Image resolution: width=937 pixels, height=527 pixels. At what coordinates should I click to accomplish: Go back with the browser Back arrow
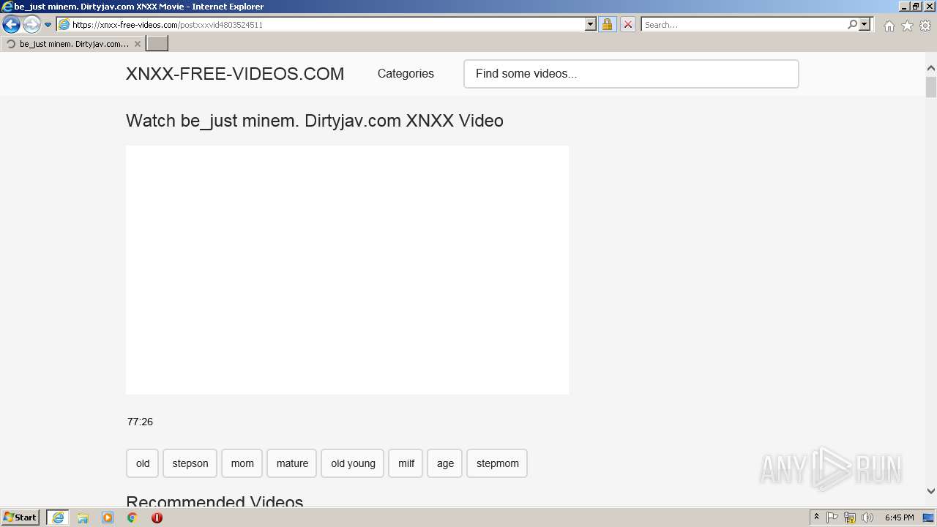click(11, 24)
